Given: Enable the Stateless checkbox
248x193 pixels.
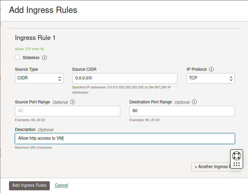Looking at the screenshot, I should 17,57.
